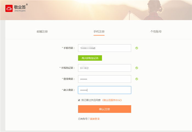Click the header banner image of girl
This screenshot has width=192, height=132.
click(x=154, y=10)
